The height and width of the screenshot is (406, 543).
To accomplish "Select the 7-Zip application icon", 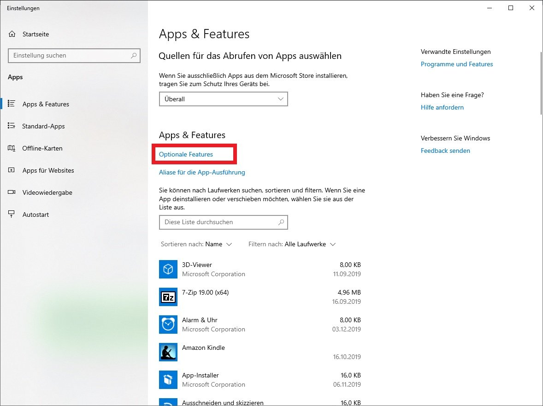I will (168, 297).
